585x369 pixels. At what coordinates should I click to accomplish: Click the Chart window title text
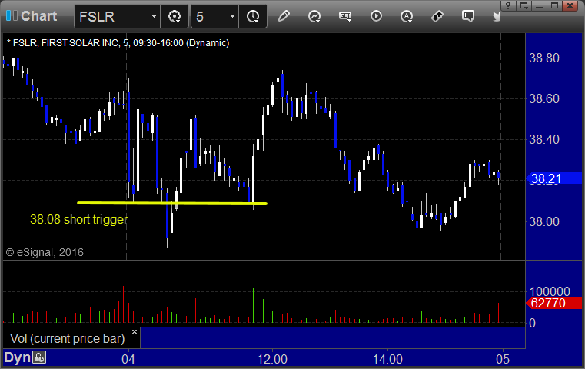(38, 16)
